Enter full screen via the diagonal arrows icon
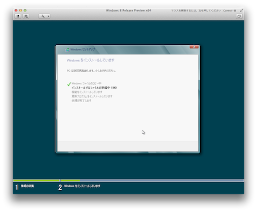 pos(241,11)
